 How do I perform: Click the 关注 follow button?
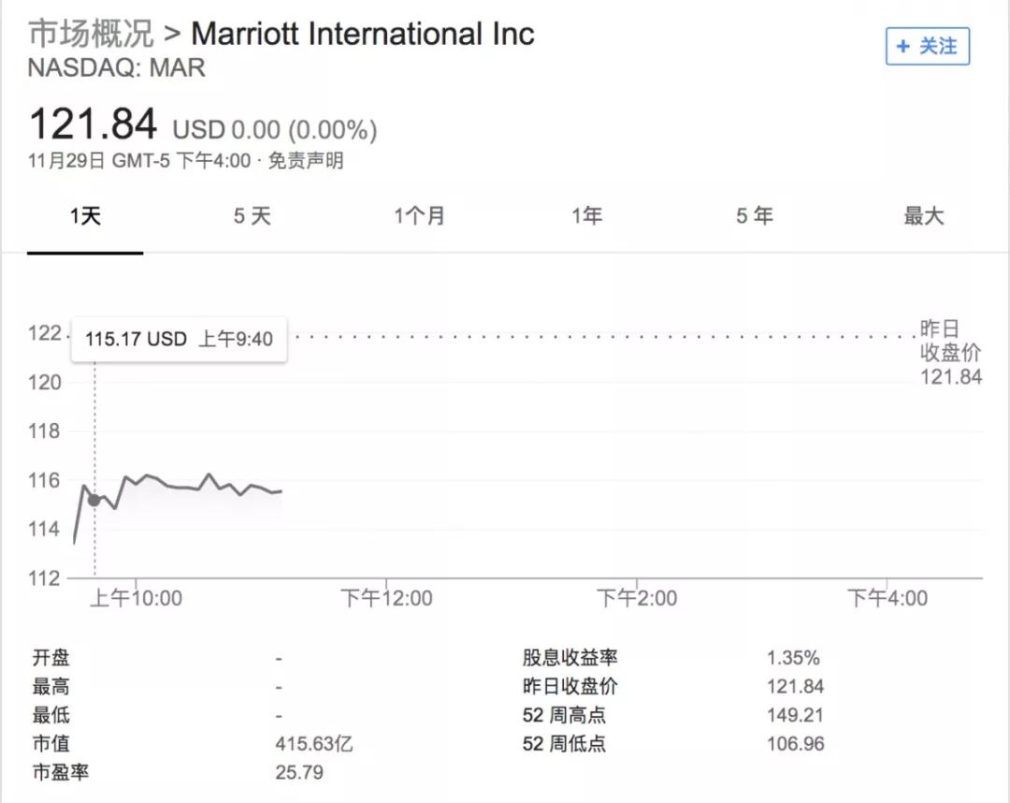[x=928, y=47]
